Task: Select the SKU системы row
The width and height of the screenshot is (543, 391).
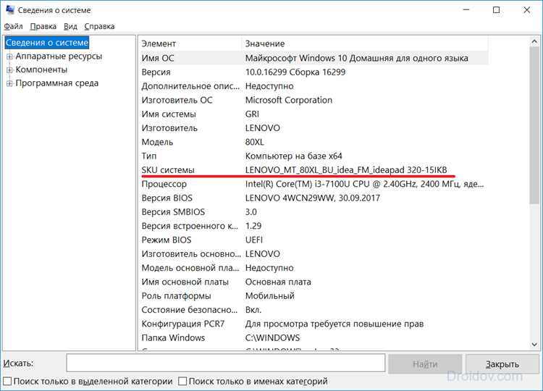Action: coord(313,170)
